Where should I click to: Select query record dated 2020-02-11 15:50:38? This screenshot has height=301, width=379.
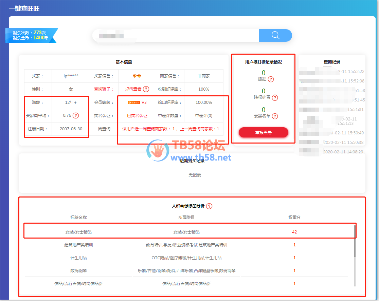click(x=343, y=143)
